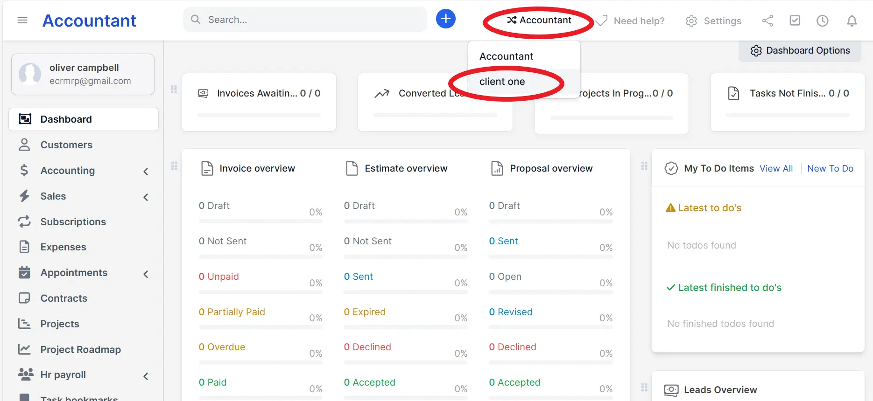Click the blue plus quick-create button
The height and width of the screenshot is (401, 873).
[x=445, y=19]
